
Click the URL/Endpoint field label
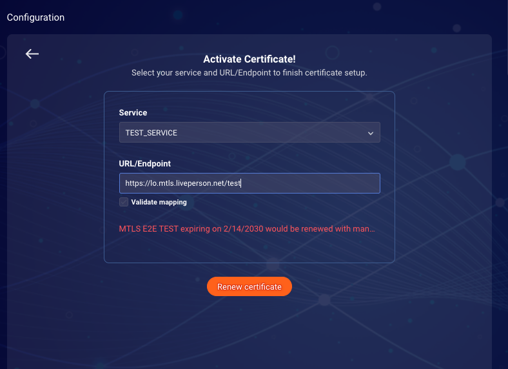pos(145,164)
